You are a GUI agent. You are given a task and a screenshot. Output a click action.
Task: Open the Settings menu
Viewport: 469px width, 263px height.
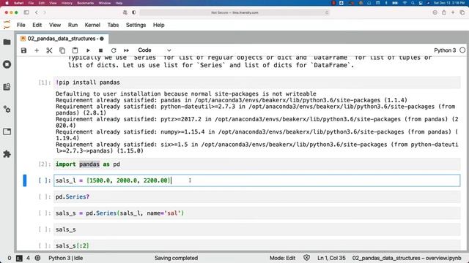pos(136,25)
